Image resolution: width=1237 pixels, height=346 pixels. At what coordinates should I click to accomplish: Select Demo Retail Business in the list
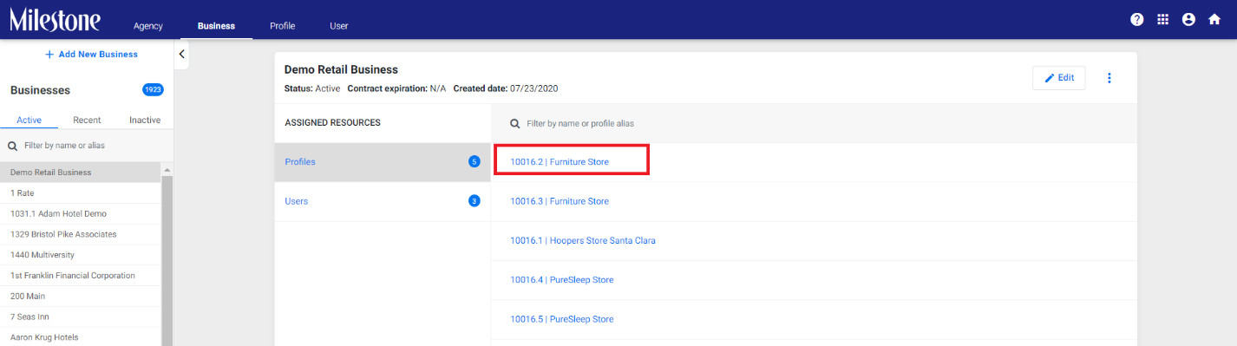[x=81, y=172]
